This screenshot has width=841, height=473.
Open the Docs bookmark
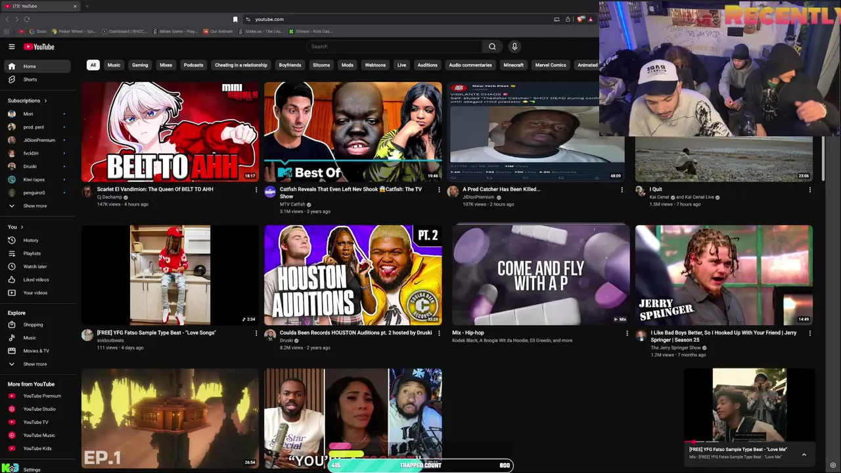[37, 32]
